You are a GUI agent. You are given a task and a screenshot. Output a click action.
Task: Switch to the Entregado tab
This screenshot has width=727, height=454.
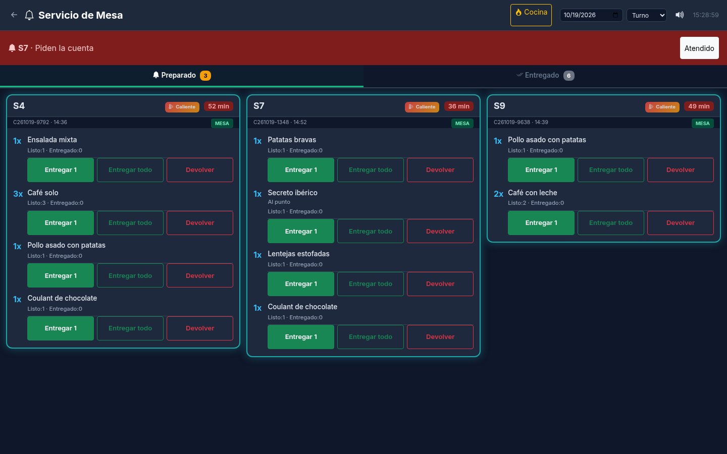click(x=545, y=76)
